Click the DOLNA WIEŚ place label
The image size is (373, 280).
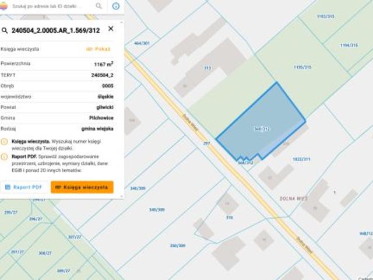pyautogui.click(x=294, y=198)
